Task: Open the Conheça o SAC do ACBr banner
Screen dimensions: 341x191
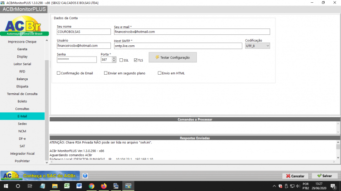Action: tap(40, 176)
